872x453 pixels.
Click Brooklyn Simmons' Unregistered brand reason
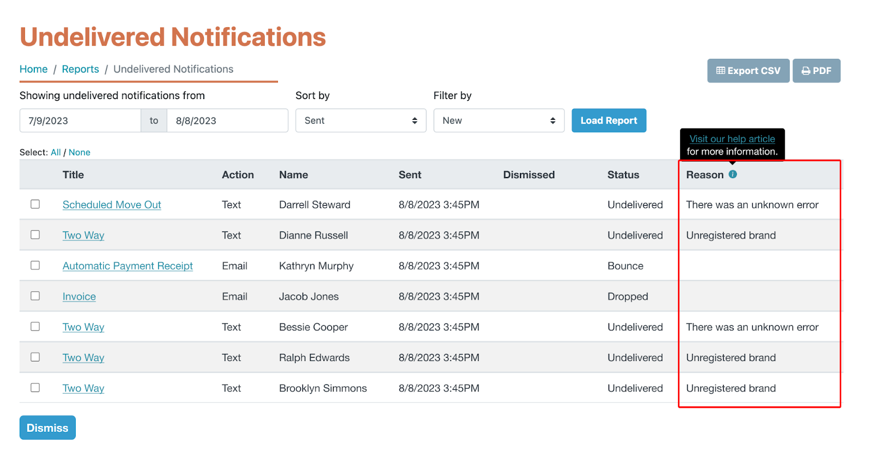click(x=731, y=388)
